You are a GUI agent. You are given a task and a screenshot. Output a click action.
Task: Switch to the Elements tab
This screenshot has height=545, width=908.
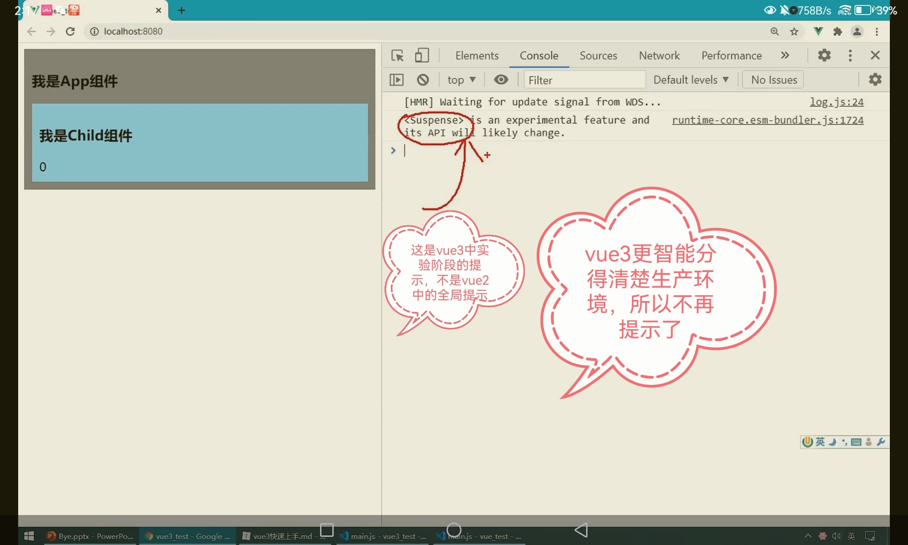coord(477,55)
